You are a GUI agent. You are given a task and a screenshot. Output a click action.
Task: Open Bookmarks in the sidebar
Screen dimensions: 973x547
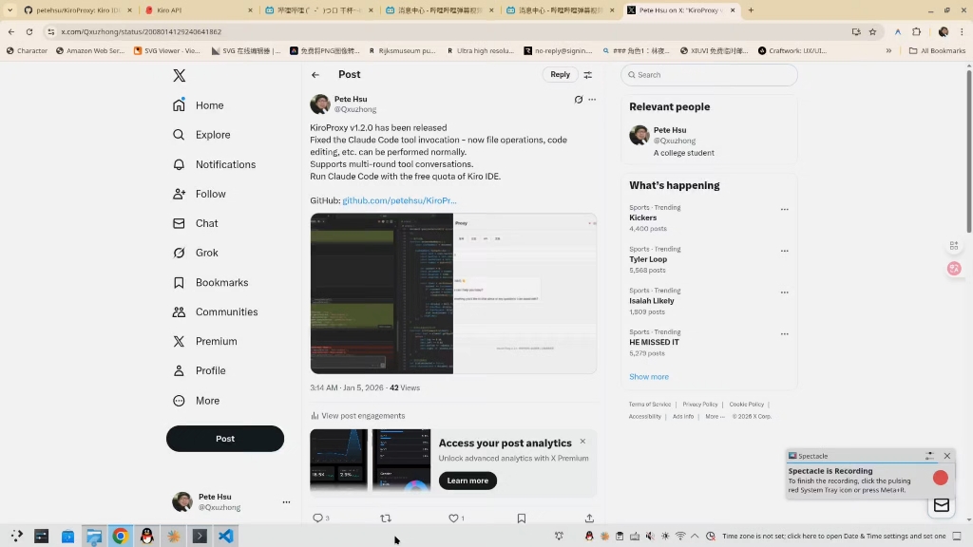point(210,282)
